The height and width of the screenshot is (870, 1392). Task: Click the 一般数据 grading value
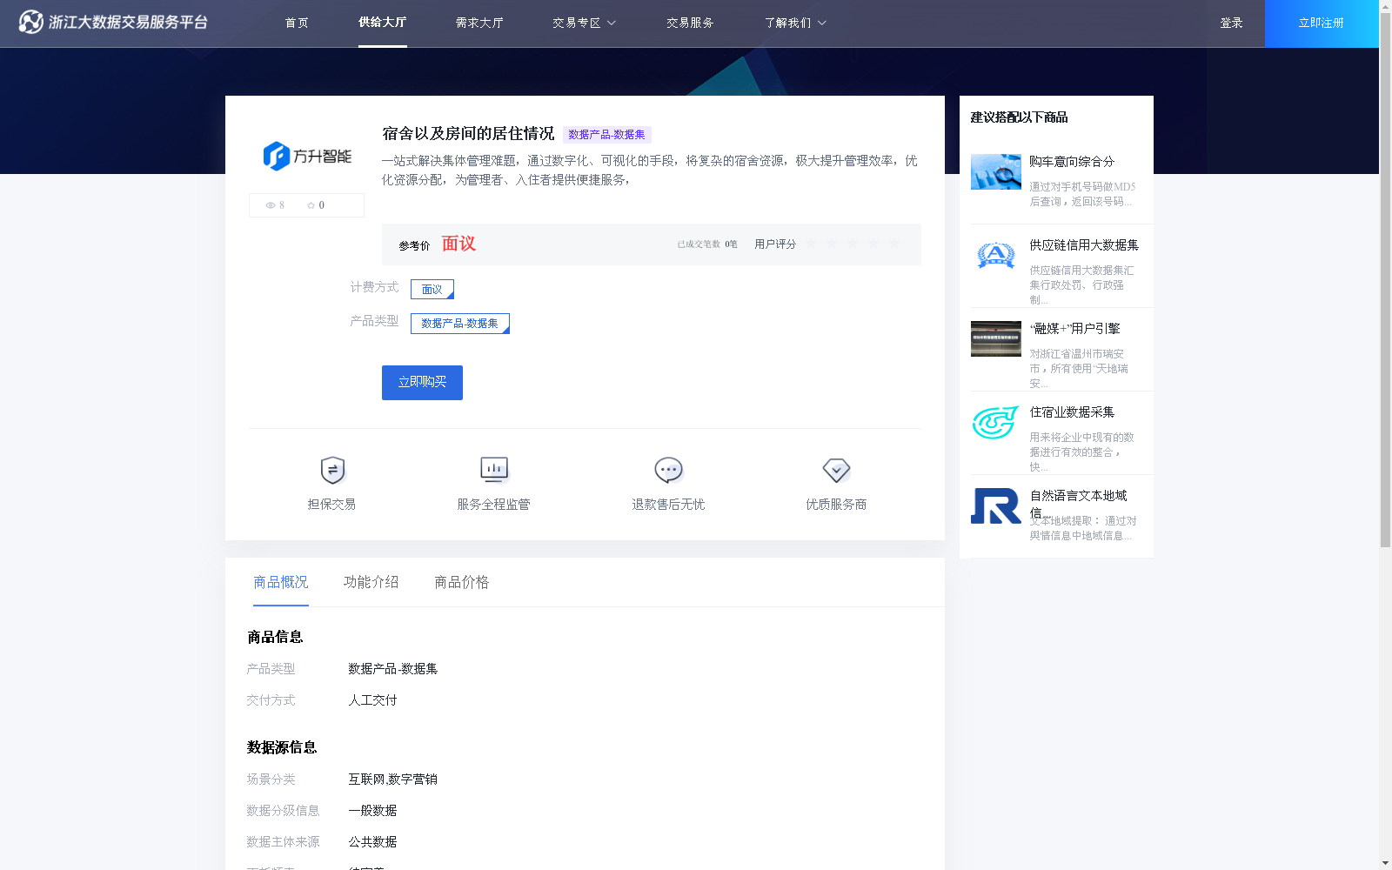coord(372,811)
